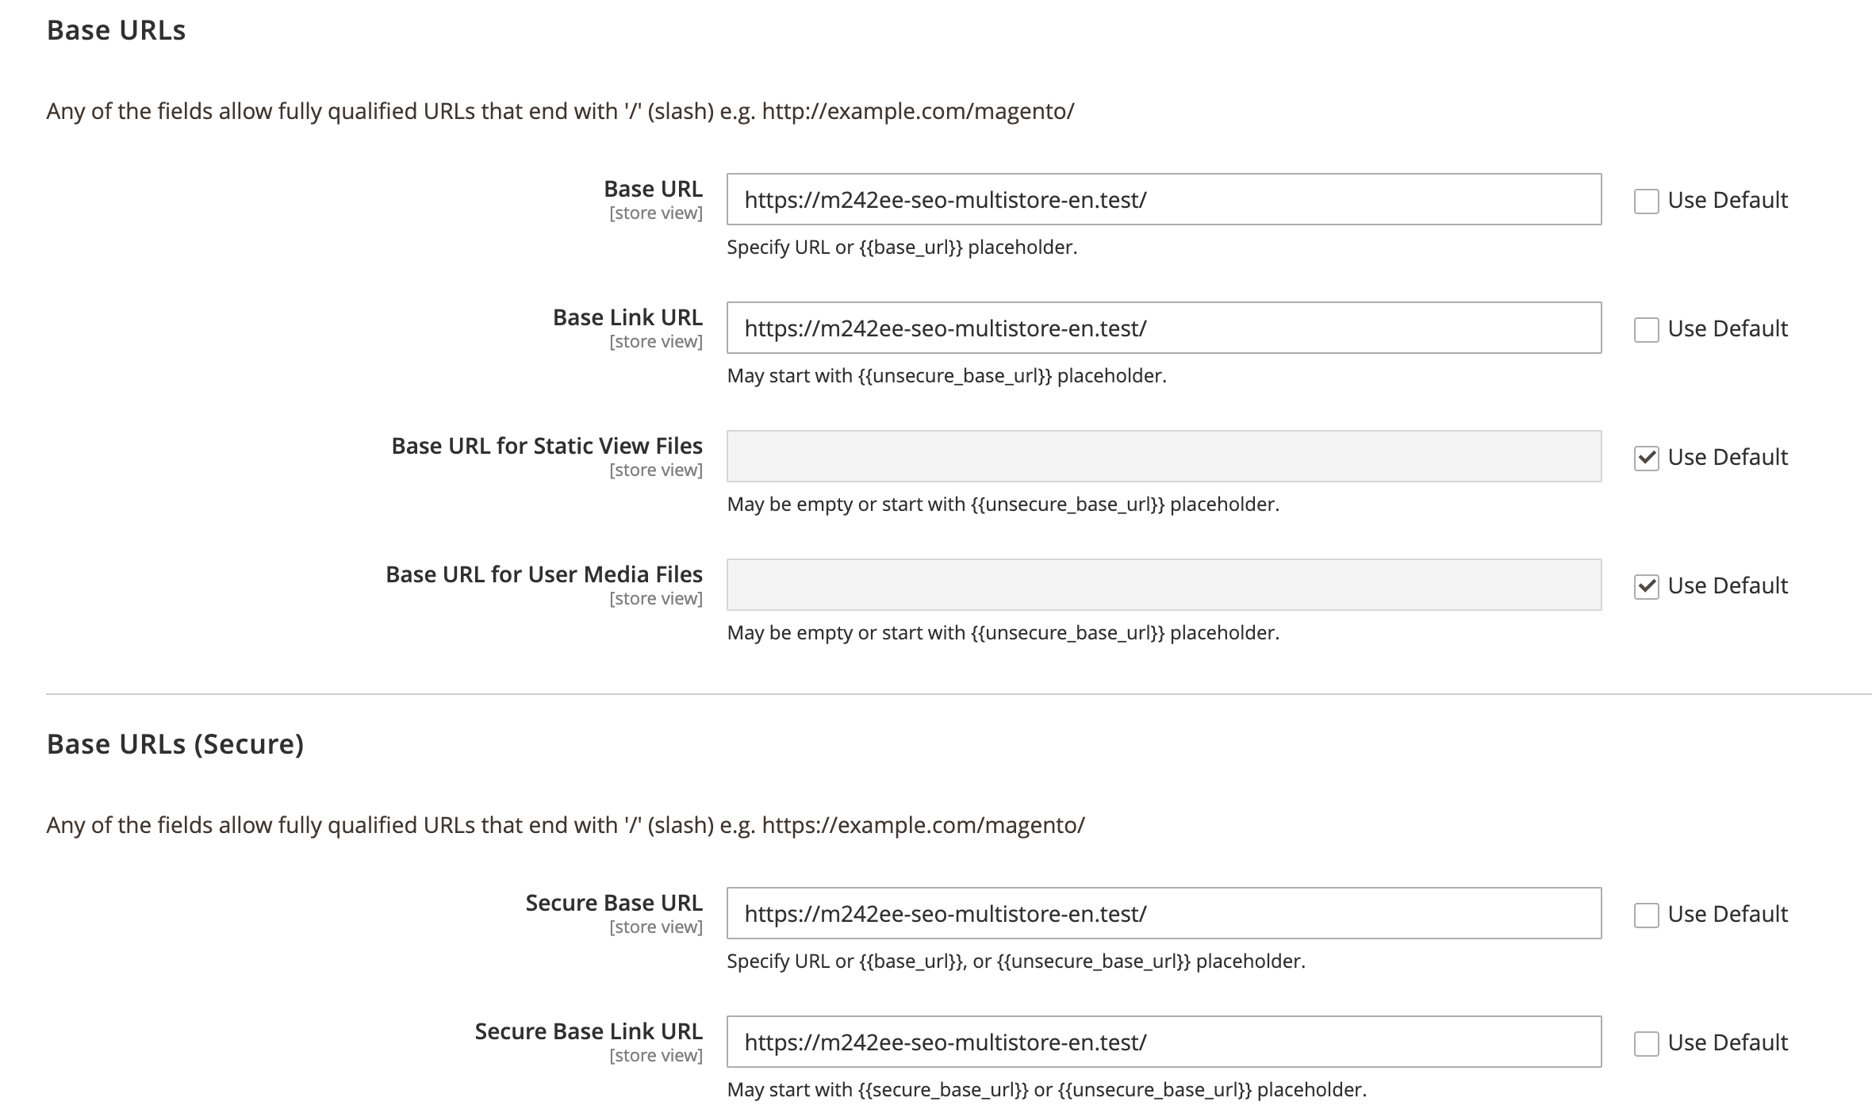
Task: Click the "Base Link URL" label text
Action: pos(627,317)
